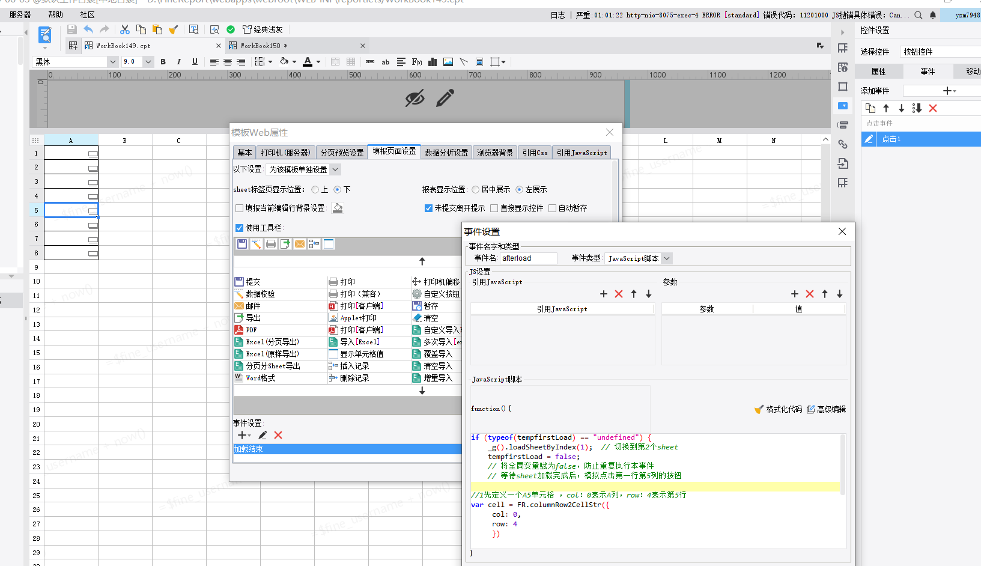Insert image via picture icon

pyautogui.click(x=448, y=62)
